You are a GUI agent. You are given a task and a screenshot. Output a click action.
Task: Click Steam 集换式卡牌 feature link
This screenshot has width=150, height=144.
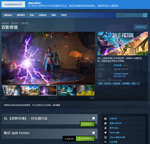[117, 137]
